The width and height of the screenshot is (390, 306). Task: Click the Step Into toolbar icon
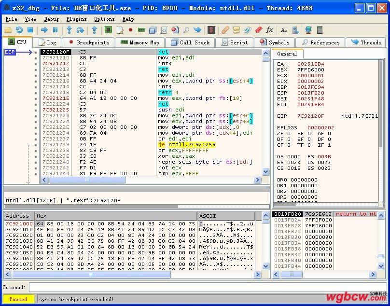coord(69,30)
